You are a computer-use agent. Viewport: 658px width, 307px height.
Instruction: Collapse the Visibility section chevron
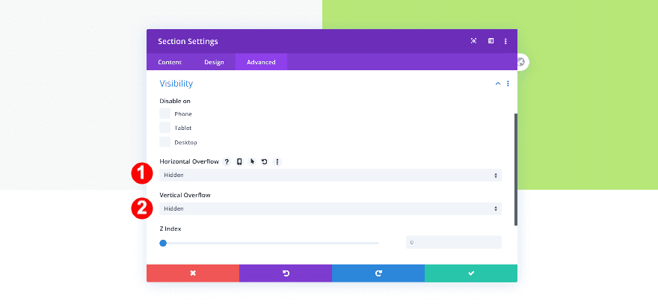click(x=498, y=84)
